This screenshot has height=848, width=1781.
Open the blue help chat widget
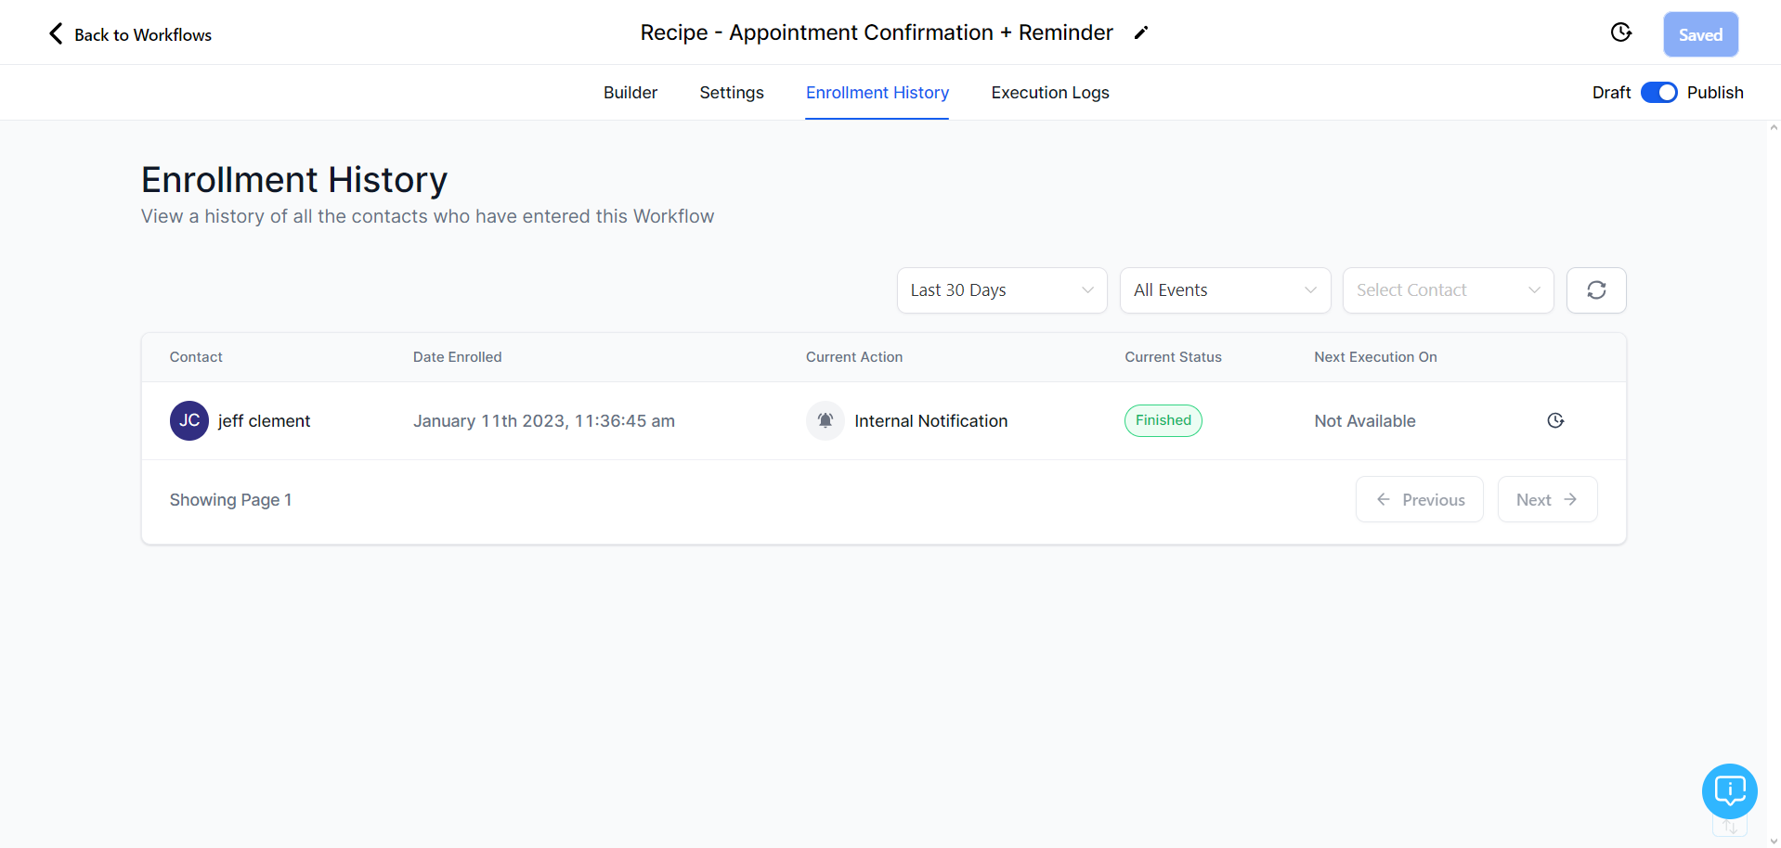pyautogui.click(x=1729, y=790)
